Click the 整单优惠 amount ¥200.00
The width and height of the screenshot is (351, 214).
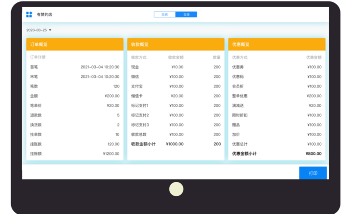(x=314, y=96)
